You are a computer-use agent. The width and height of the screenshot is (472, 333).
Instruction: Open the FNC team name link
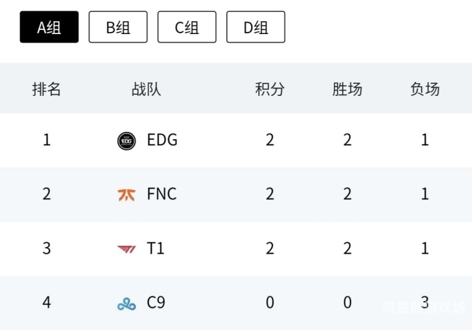click(x=162, y=194)
